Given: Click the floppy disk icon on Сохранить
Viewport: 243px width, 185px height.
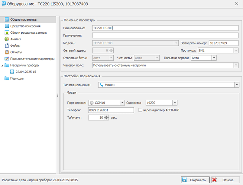Looking at the screenshot, I should point(184,180).
